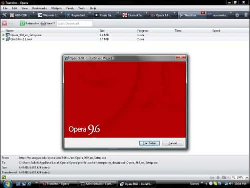Click the Retransfer button

tap(30, 23)
